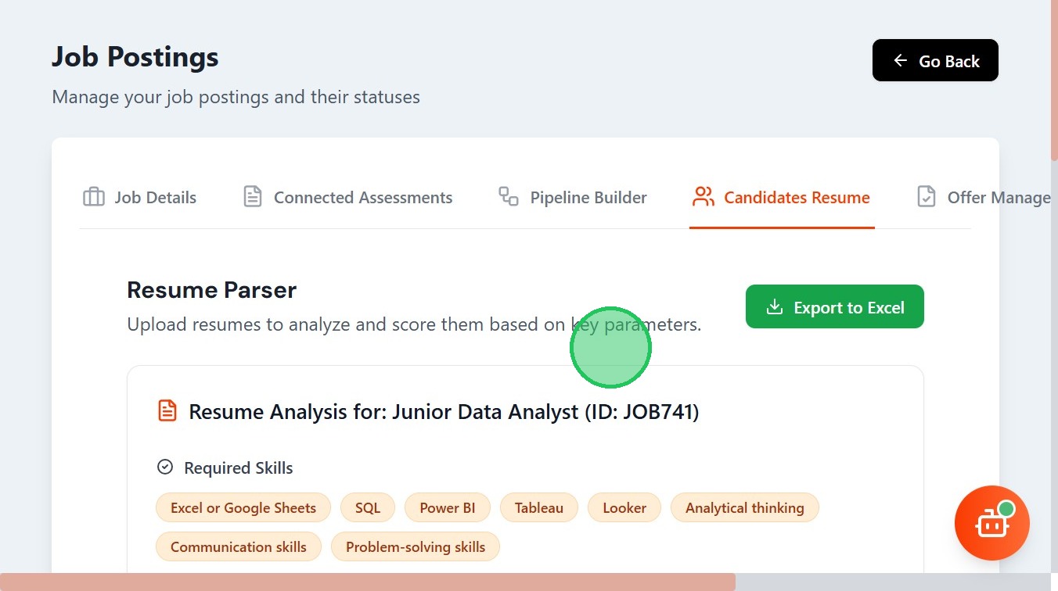
Task: Select the SQL skill tag
Action: [368, 507]
